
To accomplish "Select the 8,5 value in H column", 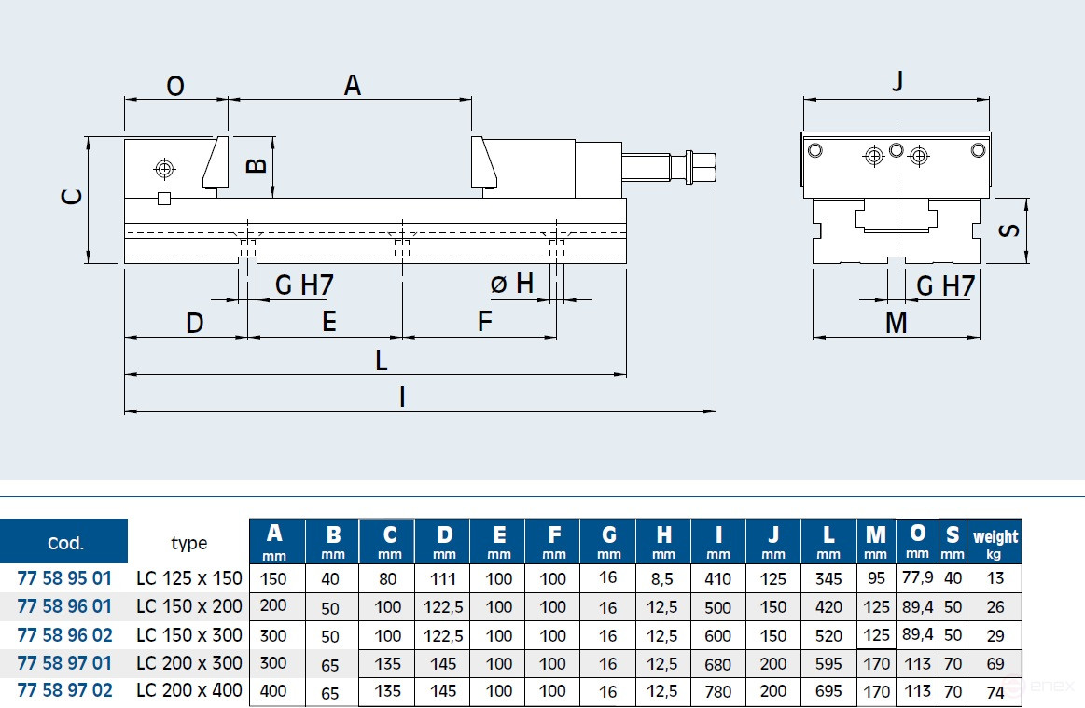I will [x=663, y=578].
